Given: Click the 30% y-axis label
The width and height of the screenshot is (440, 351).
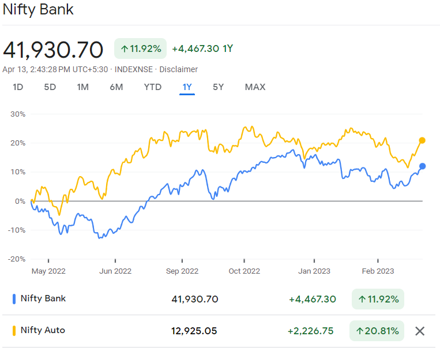Looking at the screenshot, I should 18,114.
